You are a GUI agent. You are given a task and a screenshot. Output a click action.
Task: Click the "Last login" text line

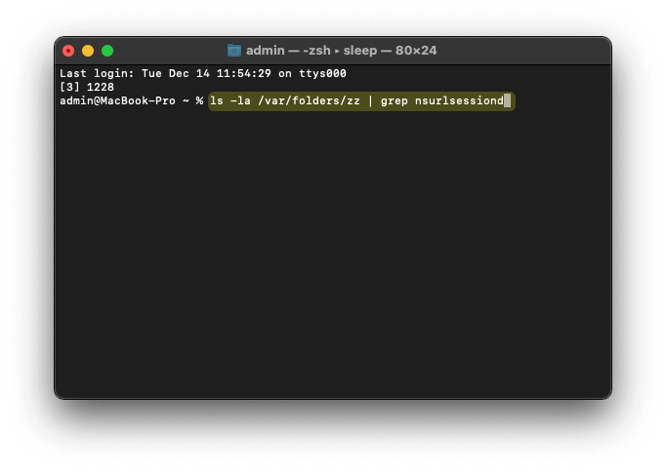pos(89,74)
